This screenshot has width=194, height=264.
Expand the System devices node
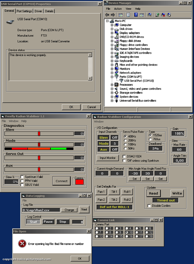coord(112,97)
